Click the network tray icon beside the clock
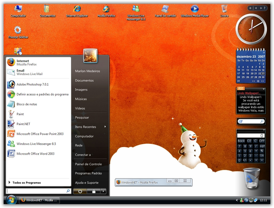274x208 pixels. tap(256, 200)
